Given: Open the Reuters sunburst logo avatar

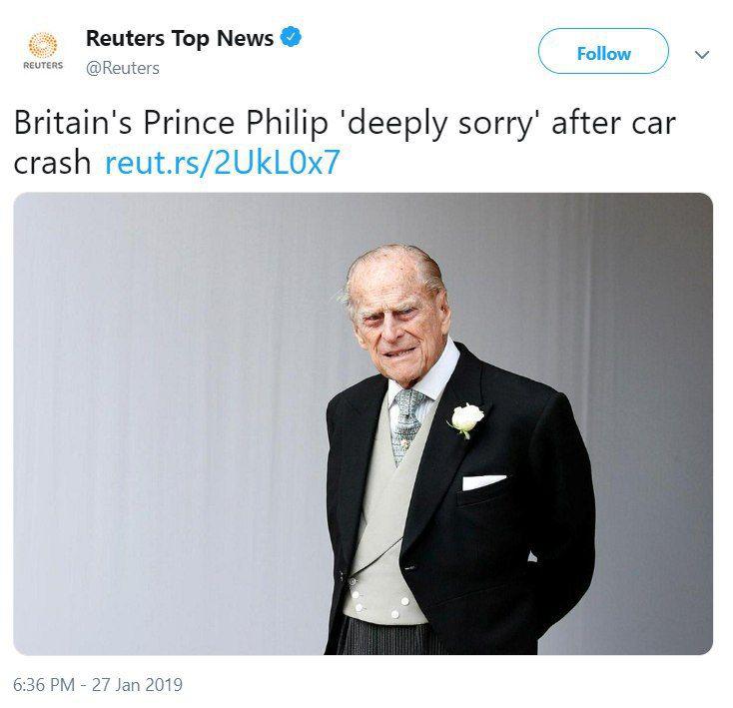Looking at the screenshot, I should (43, 46).
